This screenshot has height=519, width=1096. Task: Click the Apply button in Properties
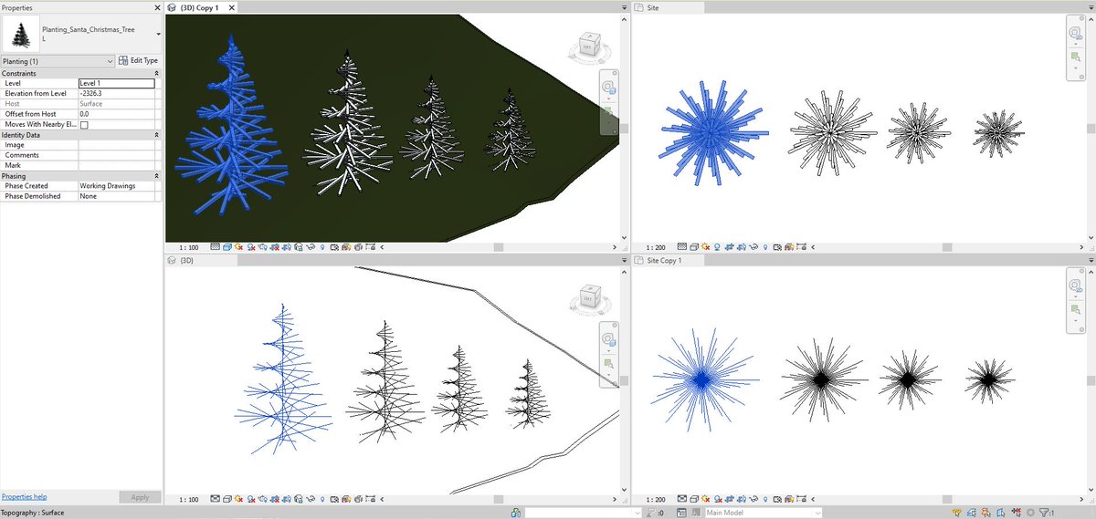(x=140, y=497)
